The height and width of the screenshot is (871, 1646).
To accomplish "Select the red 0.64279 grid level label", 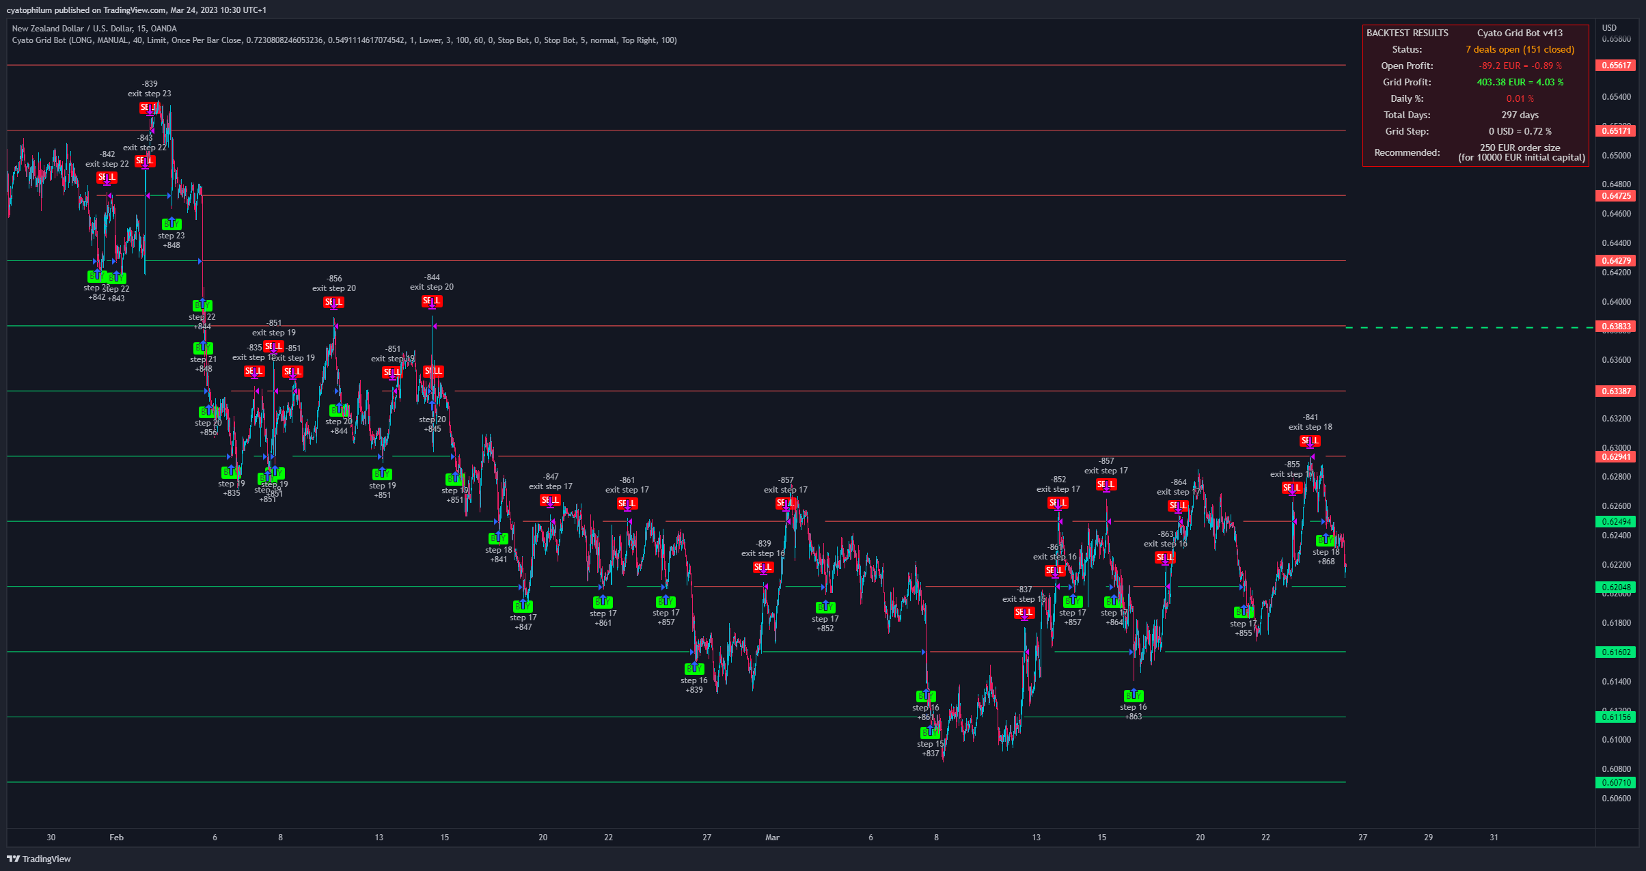I will pyautogui.click(x=1615, y=261).
